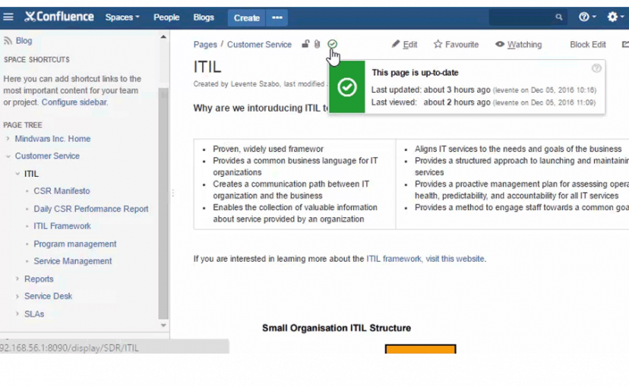Open Daily CSR Perfomance Report page
Viewport: 629px width, 387px height.
pyautogui.click(x=91, y=209)
